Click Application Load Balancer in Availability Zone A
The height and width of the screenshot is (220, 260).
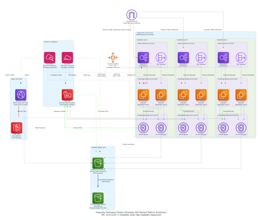[x=143, y=57]
